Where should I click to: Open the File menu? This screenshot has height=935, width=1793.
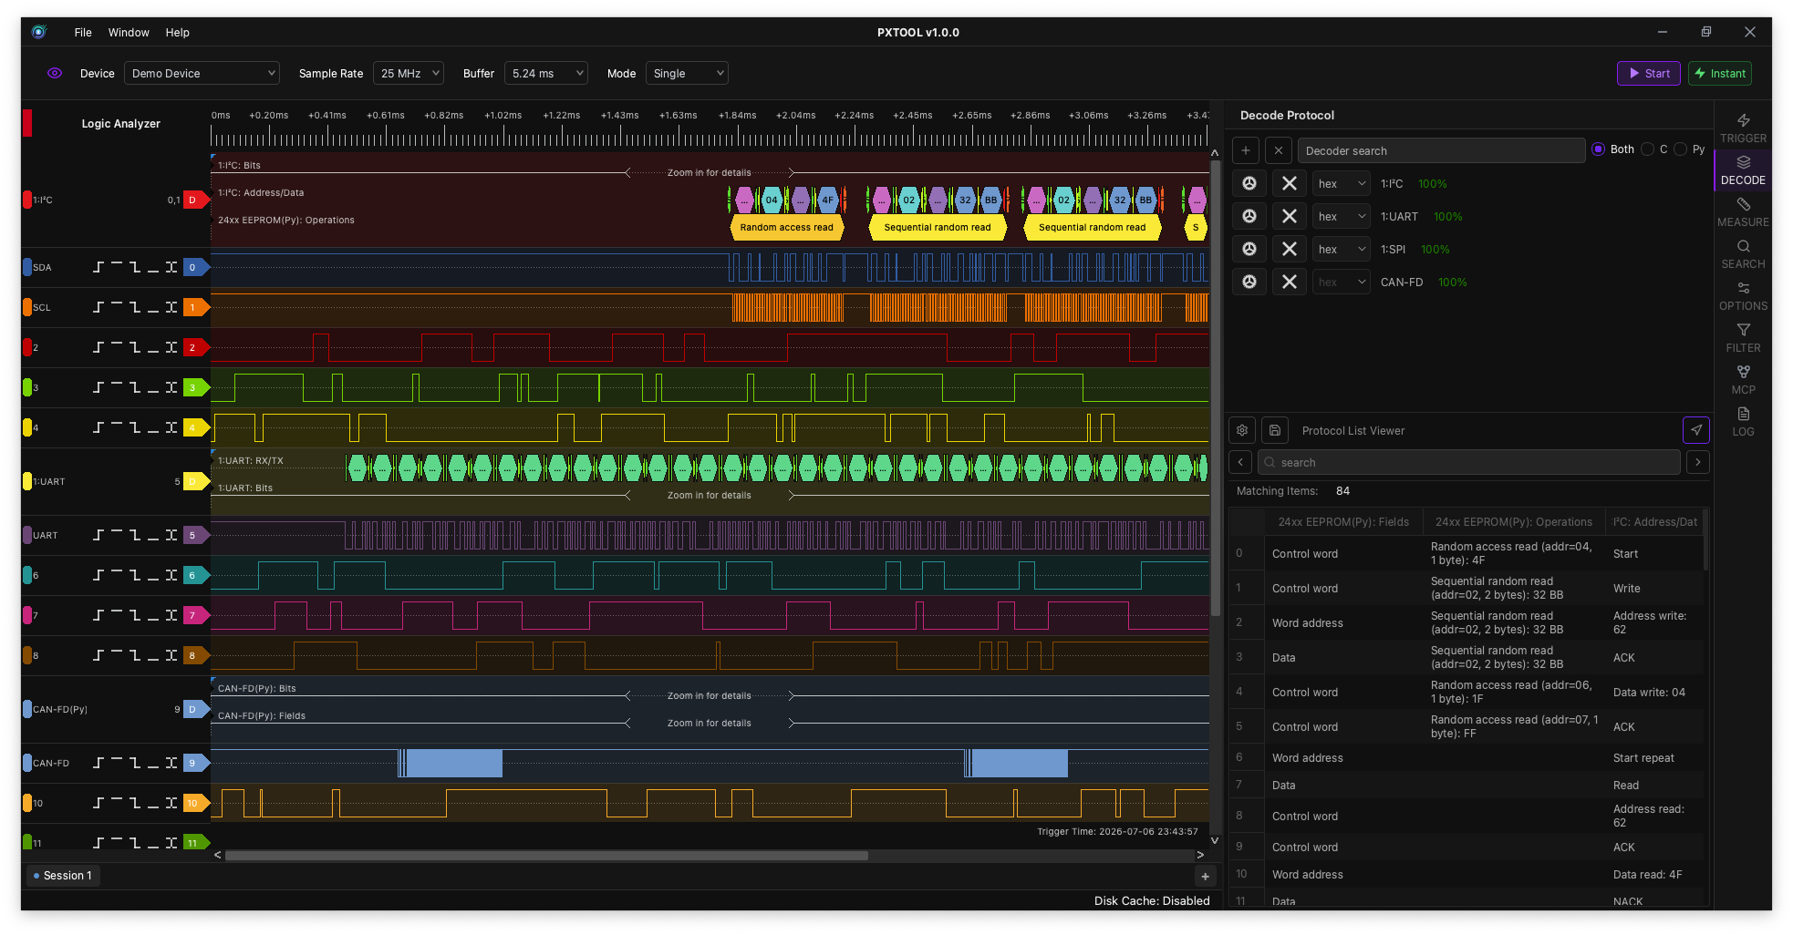(x=83, y=32)
